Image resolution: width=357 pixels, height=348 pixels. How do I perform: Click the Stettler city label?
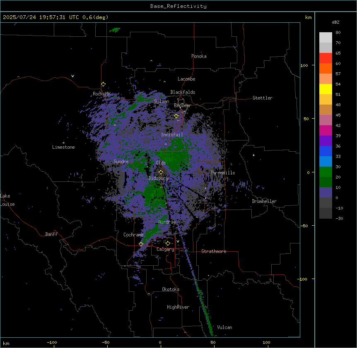point(263,98)
